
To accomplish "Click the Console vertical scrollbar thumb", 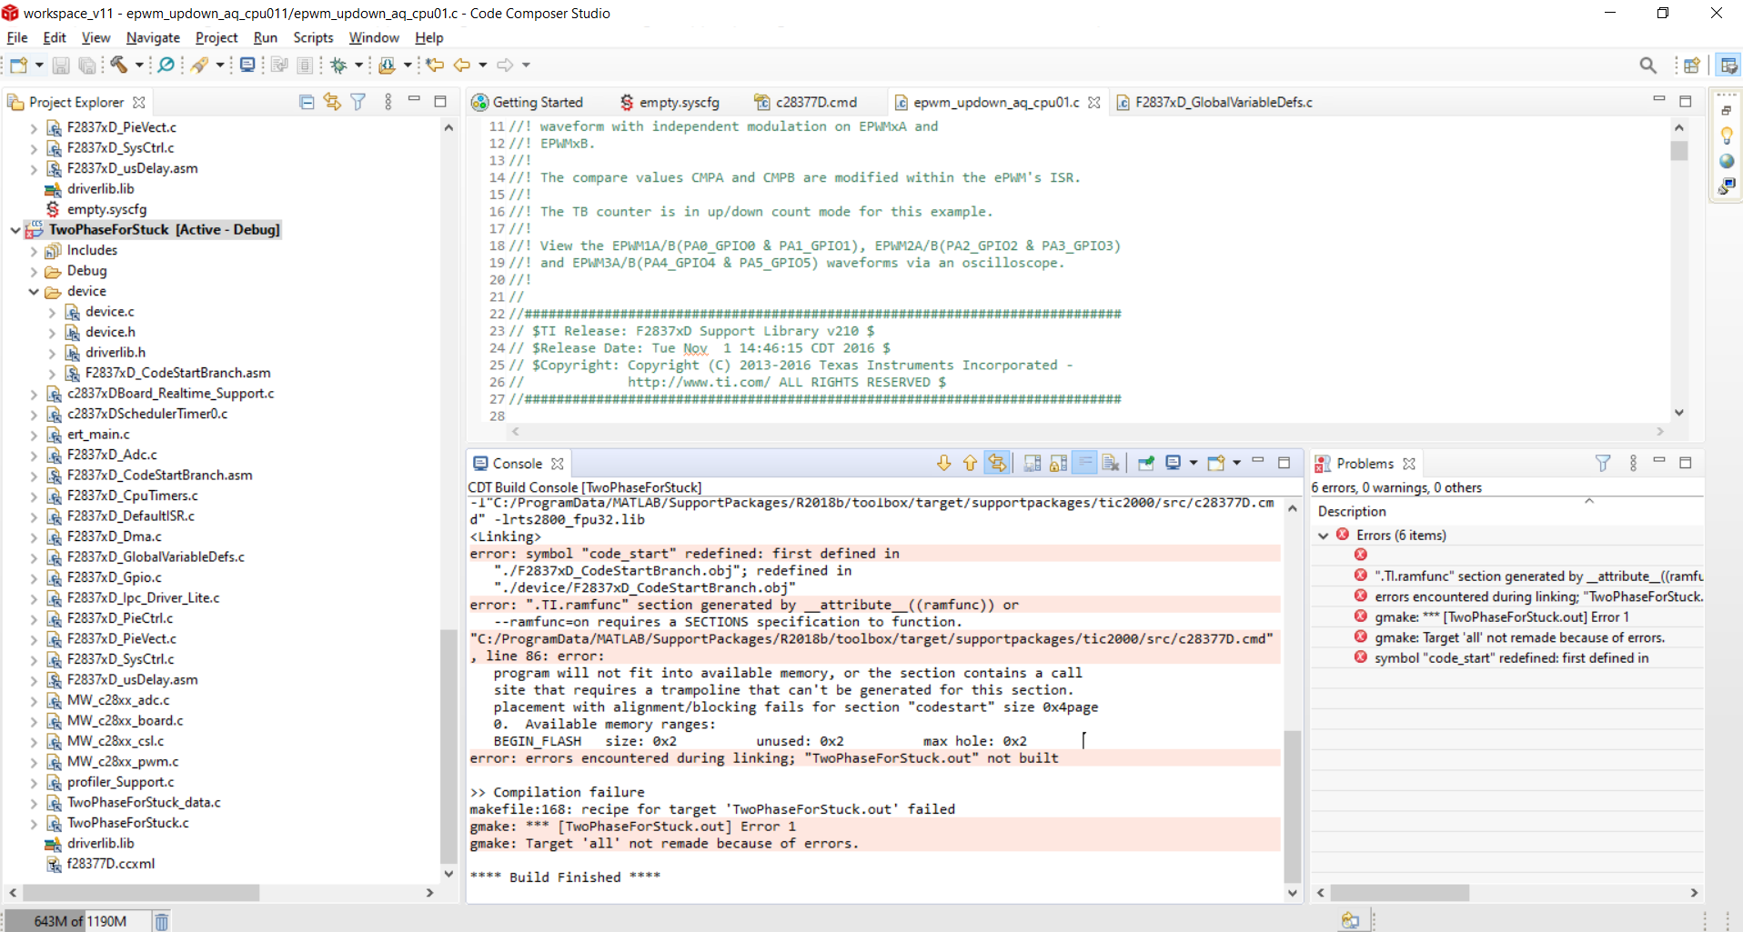I will pyautogui.click(x=1292, y=807).
